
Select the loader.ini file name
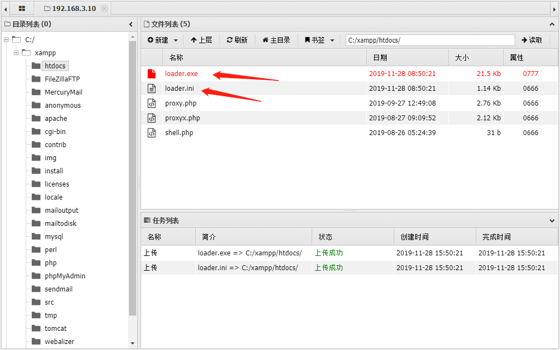click(179, 88)
